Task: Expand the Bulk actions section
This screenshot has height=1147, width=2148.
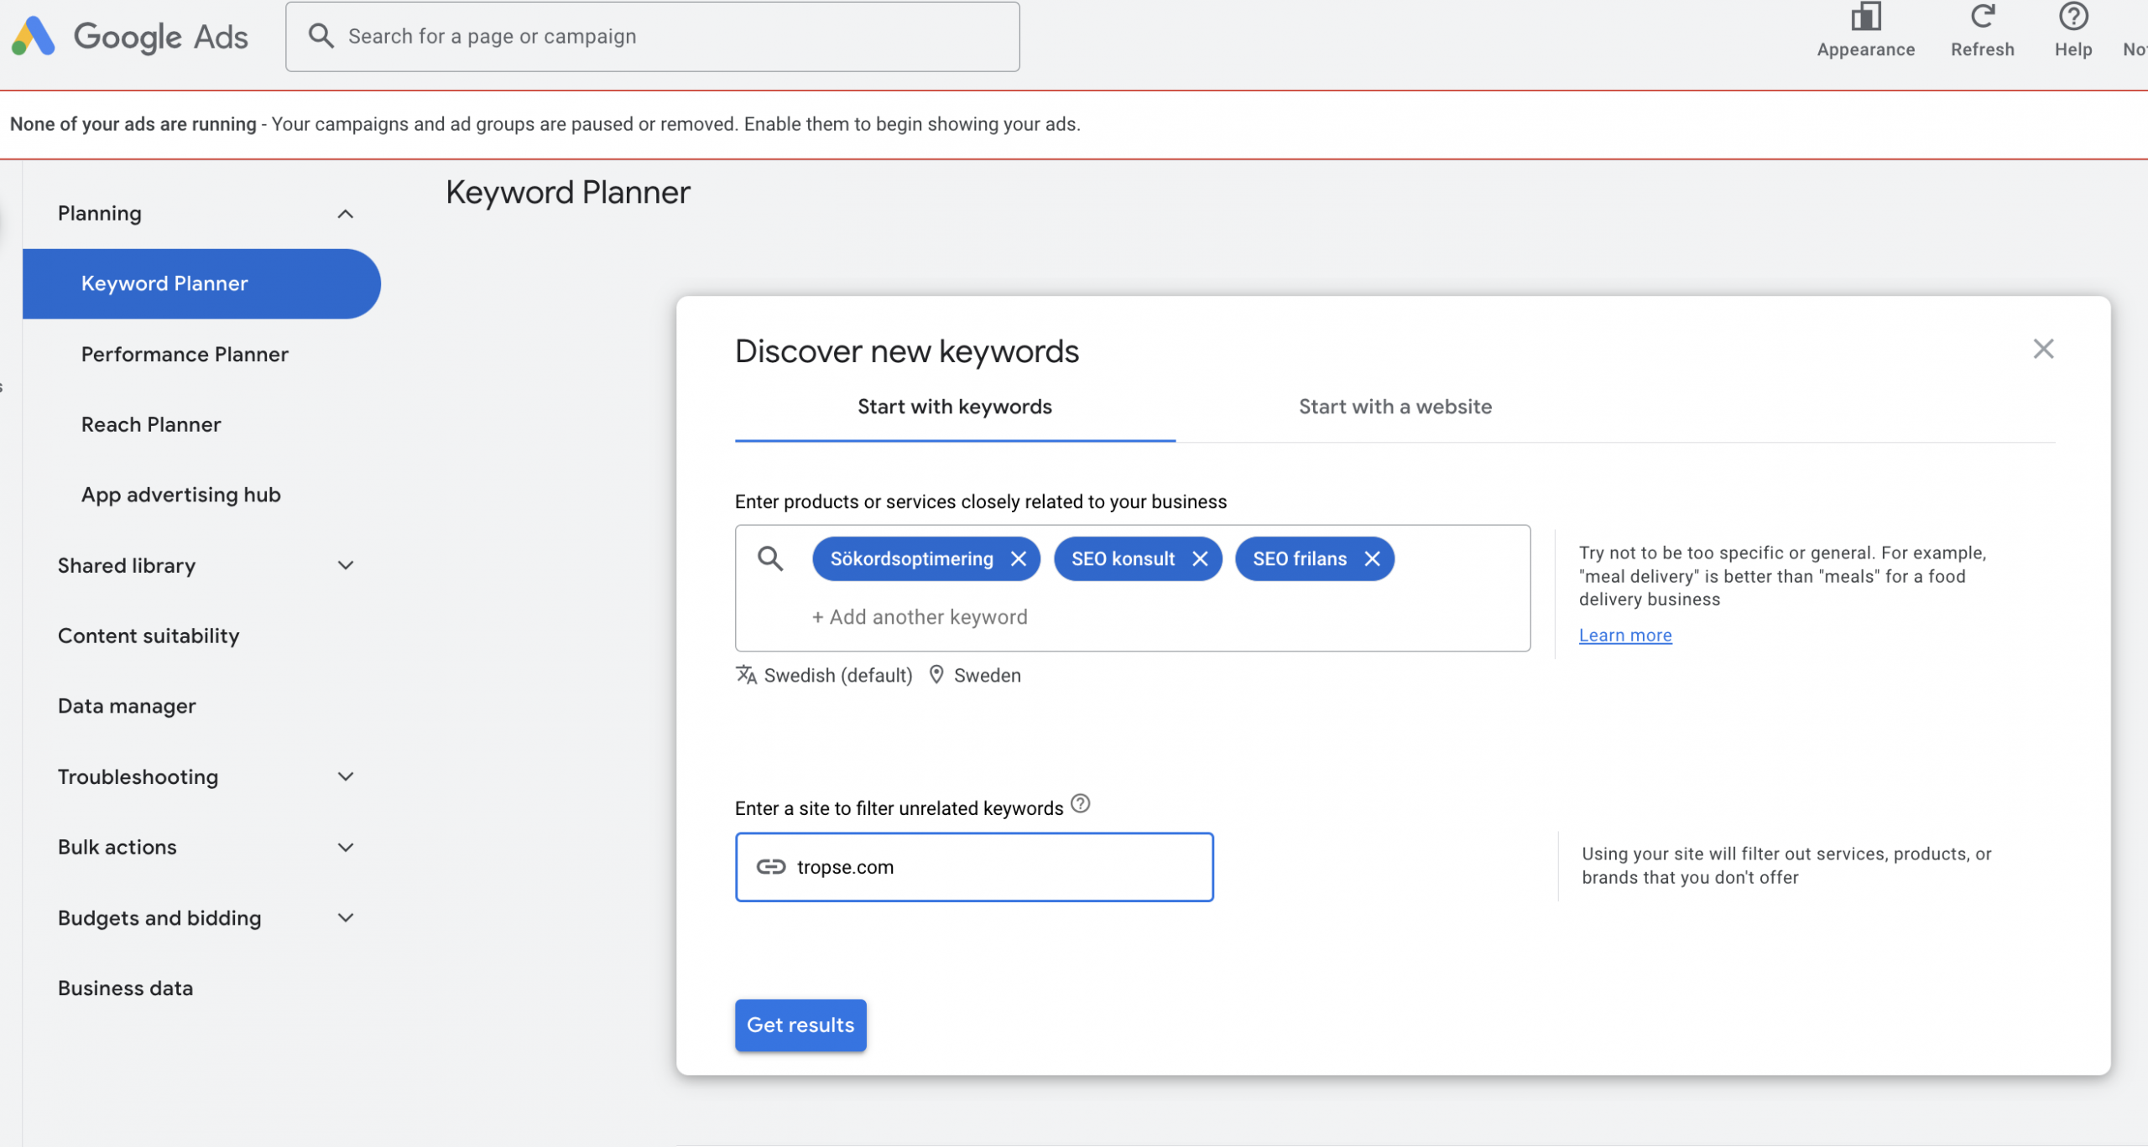Action: [x=345, y=847]
